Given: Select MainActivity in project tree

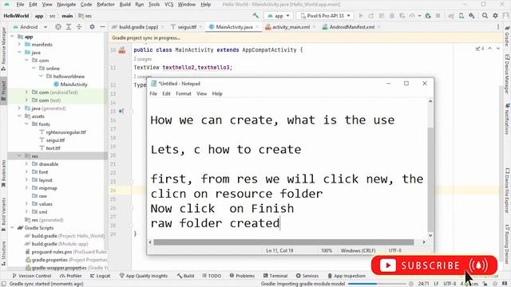Looking at the screenshot, I should click(x=73, y=85).
